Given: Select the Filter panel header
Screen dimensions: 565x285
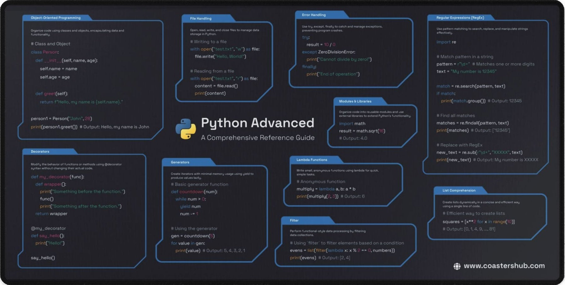Looking at the screenshot, I should 294,220.
